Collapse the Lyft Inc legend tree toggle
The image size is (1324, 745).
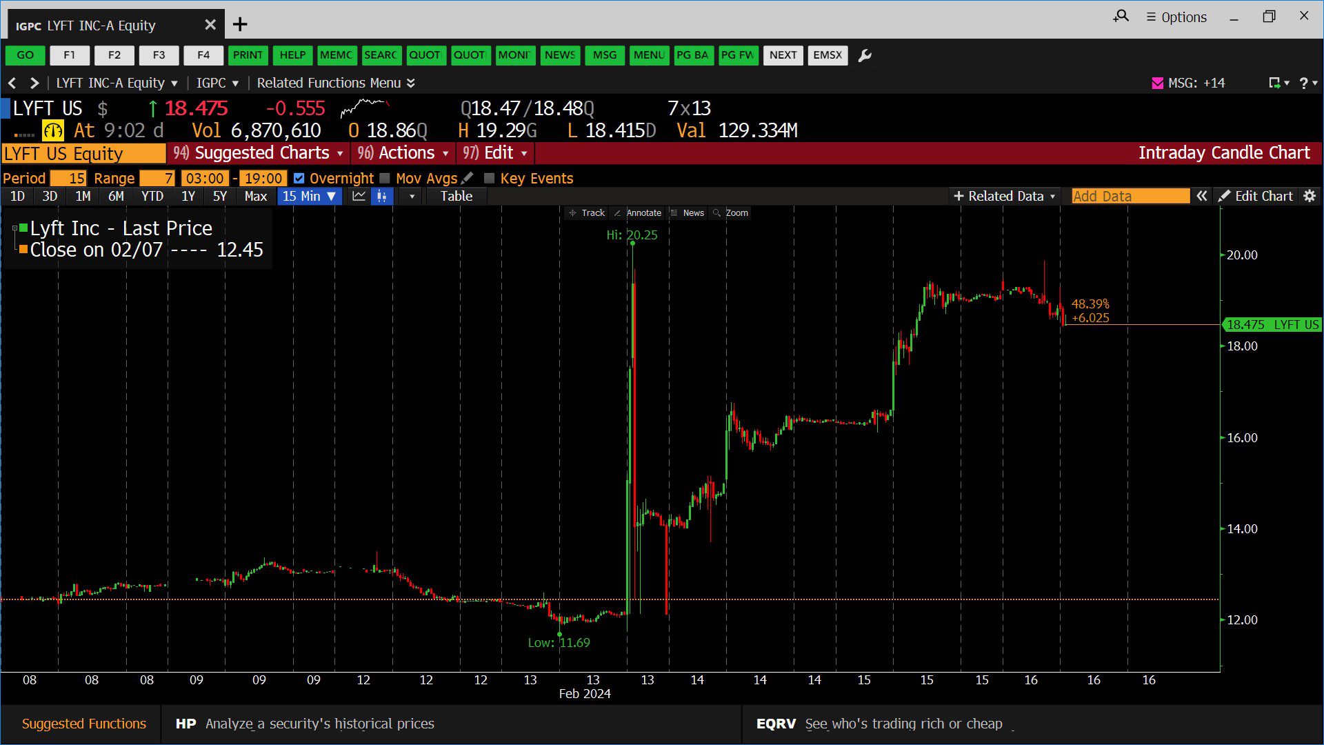coord(14,228)
